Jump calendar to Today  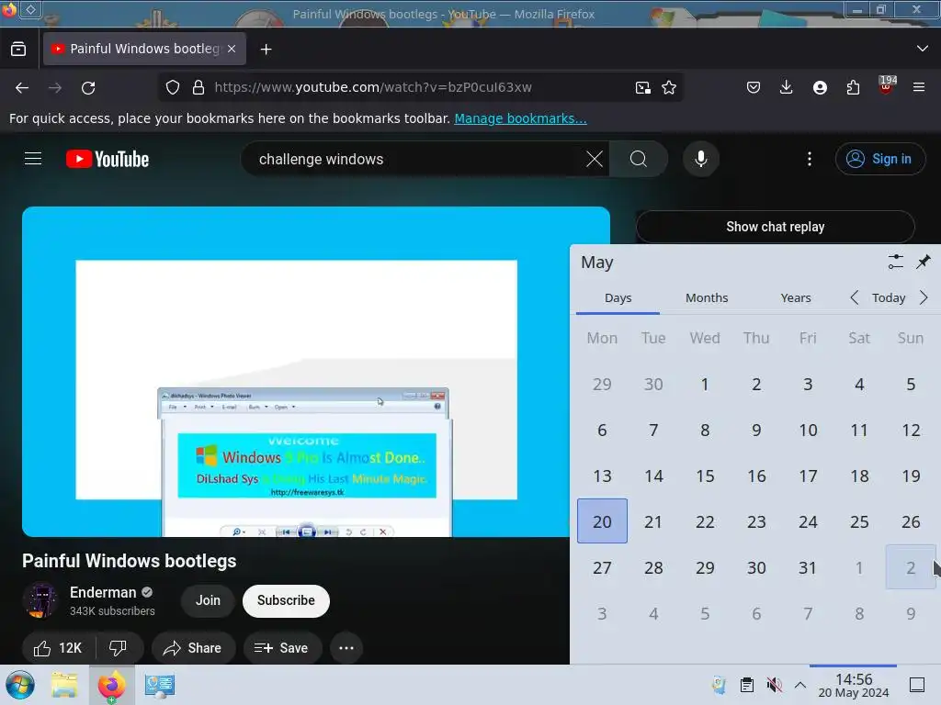tap(889, 298)
